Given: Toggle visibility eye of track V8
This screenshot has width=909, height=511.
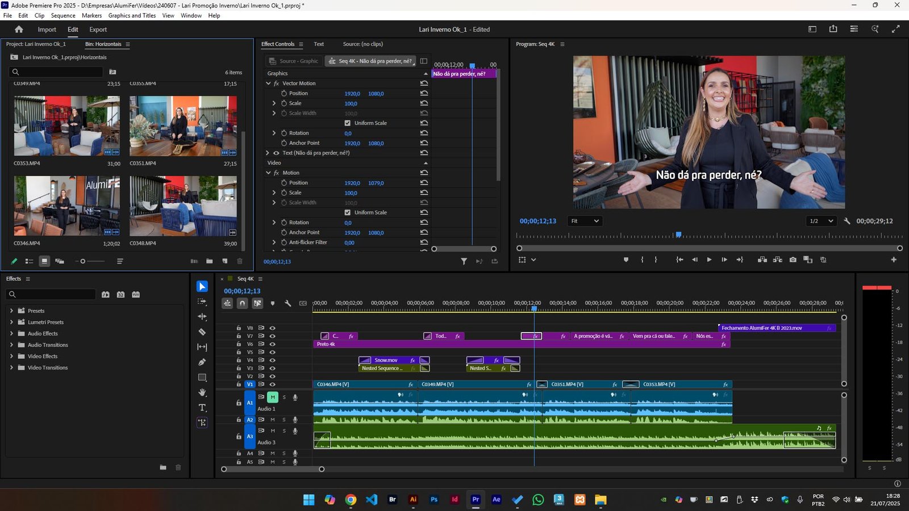Looking at the screenshot, I should click(x=273, y=328).
